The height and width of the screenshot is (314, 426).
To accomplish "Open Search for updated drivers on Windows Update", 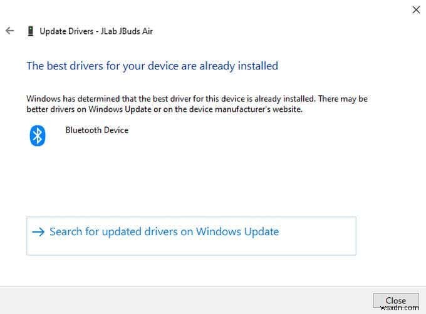I will point(164,232).
